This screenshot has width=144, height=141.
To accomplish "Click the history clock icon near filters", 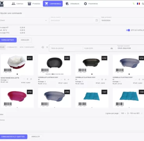I will (x=43, y=47).
